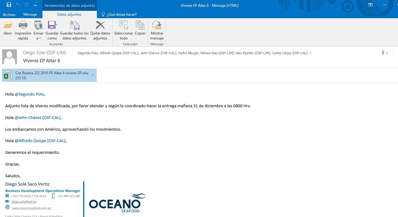This screenshot has width=398, height=217.
Task: Click Impresión rápida printer icon
Action: [23, 26]
